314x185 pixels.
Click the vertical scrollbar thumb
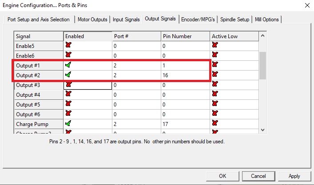(263, 66)
